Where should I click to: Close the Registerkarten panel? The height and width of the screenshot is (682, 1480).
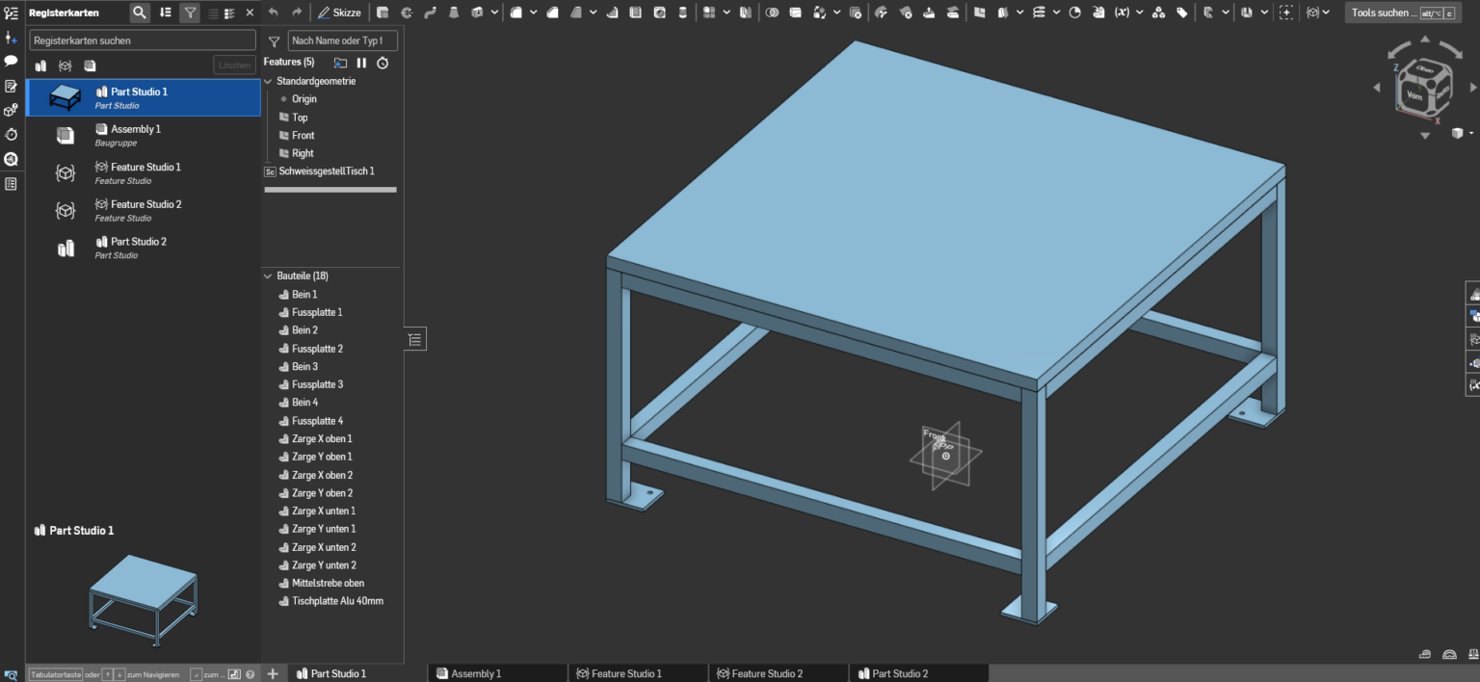(250, 13)
